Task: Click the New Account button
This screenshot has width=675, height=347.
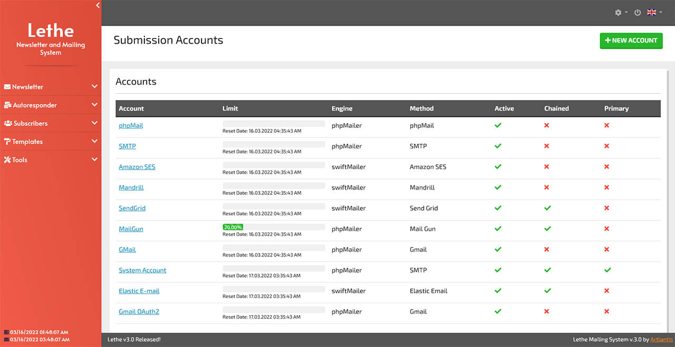Action: [631, 41]
